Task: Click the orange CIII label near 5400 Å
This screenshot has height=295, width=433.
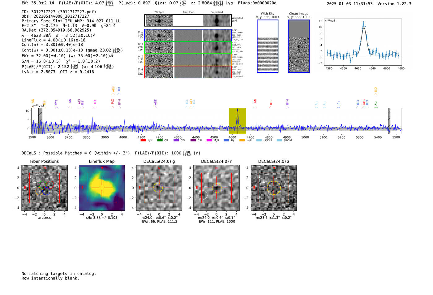Action: pyautogui.click(x=375, y=91)
